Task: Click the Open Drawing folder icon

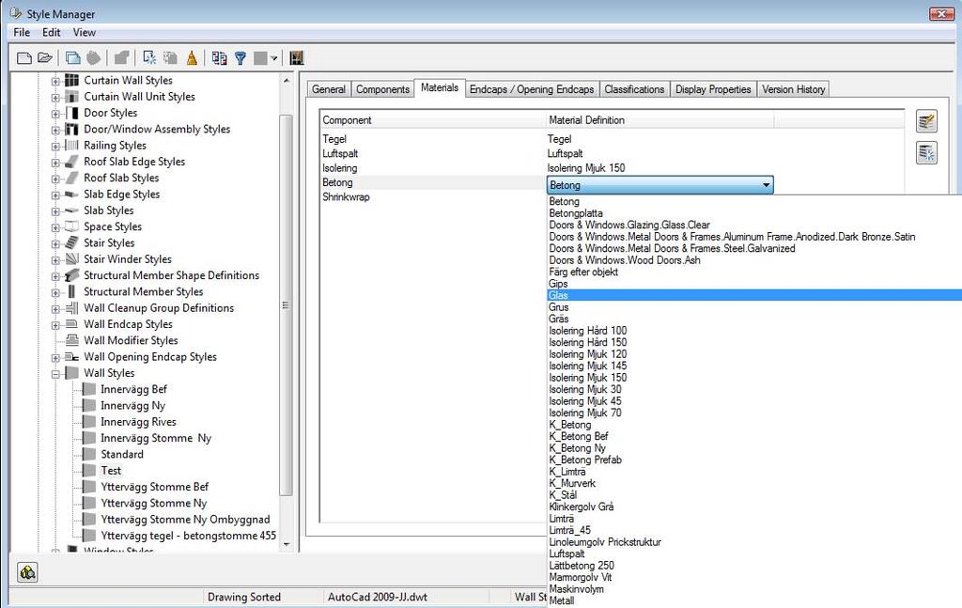Action: pos(45,58)
